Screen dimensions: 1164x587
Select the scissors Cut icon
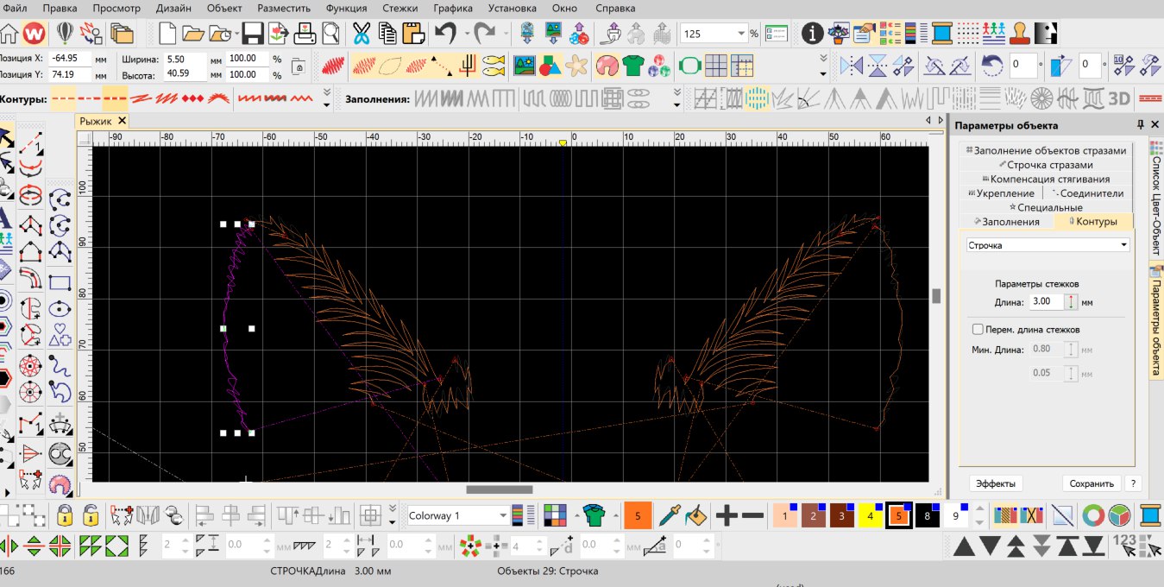[361, 34]
